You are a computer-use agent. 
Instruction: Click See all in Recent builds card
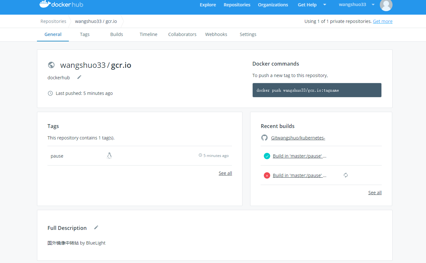[375, 193]
